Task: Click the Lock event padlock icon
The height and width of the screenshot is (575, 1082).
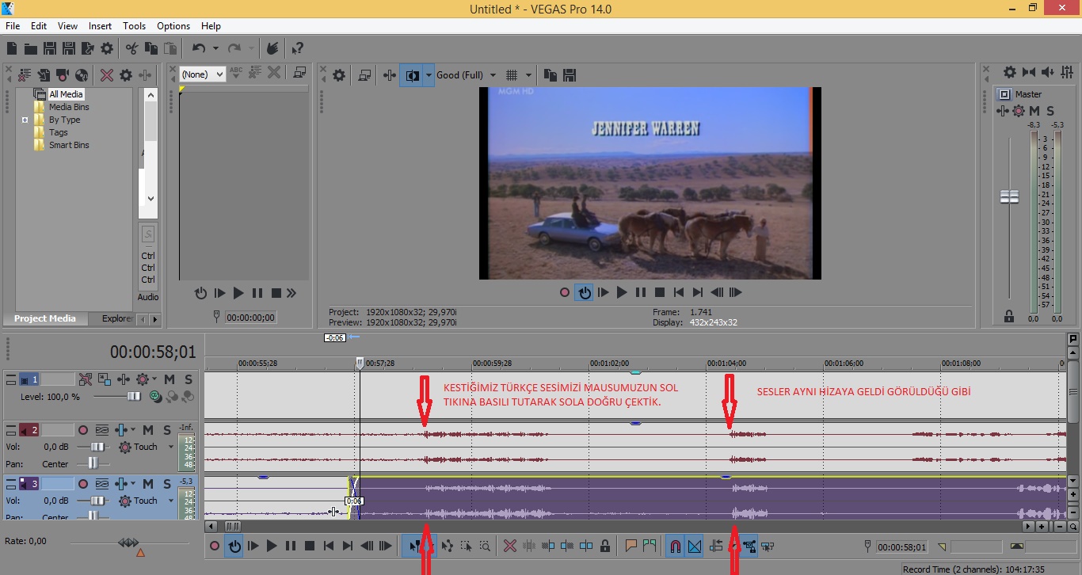Action: (x=605, y=546)
